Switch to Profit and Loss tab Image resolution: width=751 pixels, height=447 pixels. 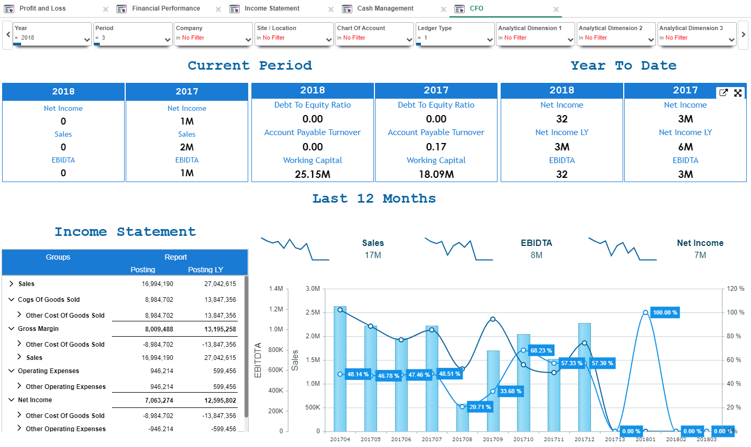coord(43,8)
